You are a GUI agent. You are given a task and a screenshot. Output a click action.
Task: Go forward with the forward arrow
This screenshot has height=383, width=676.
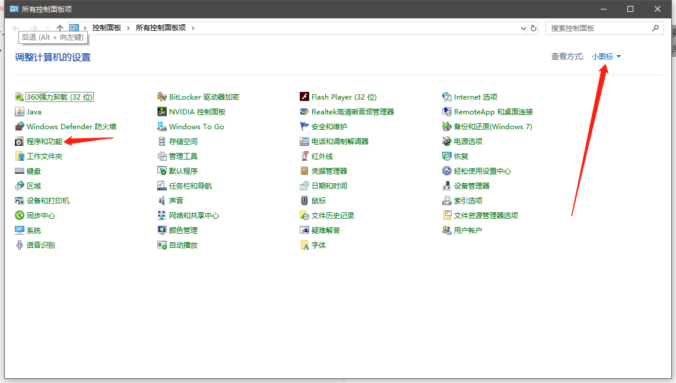click(x=34, y=28)
